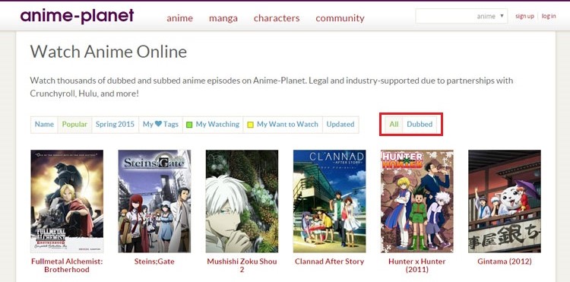Select the All language filter
Viewport: 570px width, 282px height.
394,125
